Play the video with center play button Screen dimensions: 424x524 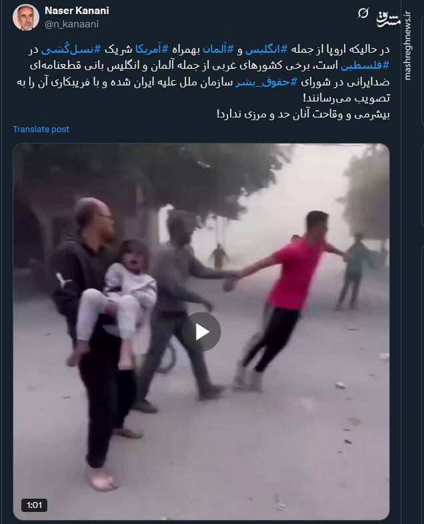[201, 332]
